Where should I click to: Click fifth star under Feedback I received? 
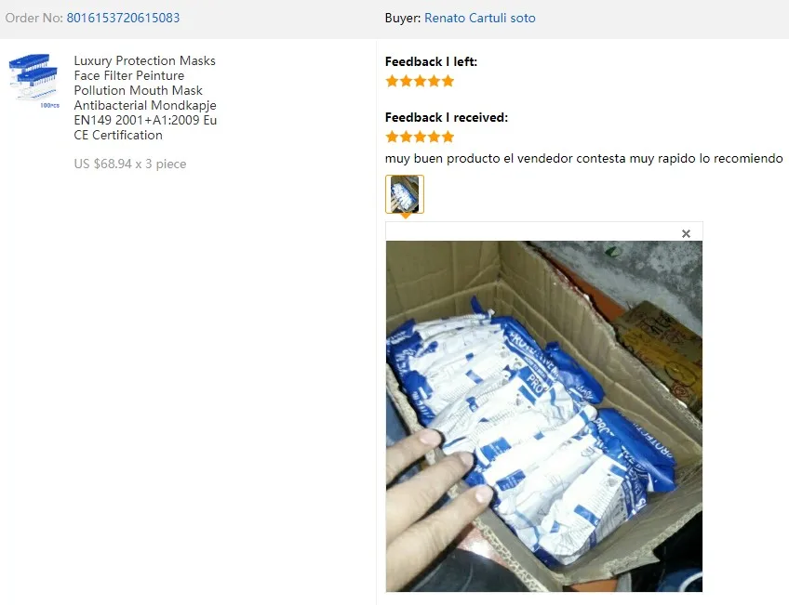tap(448, 137)
